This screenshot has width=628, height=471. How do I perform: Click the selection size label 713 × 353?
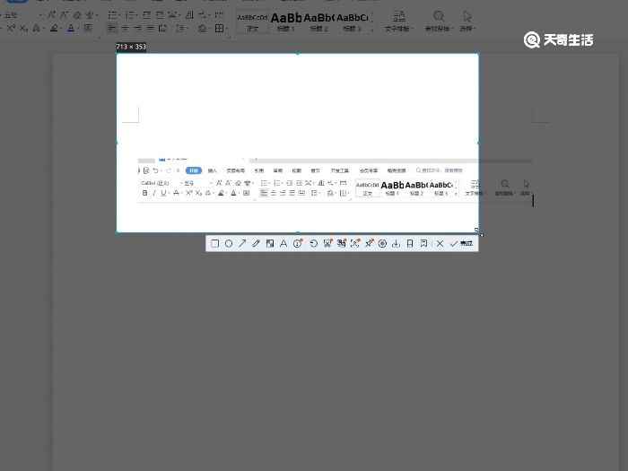[x=131, y=47]
